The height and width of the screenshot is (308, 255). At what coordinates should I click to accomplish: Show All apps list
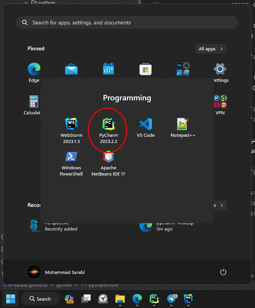(211, 49)
